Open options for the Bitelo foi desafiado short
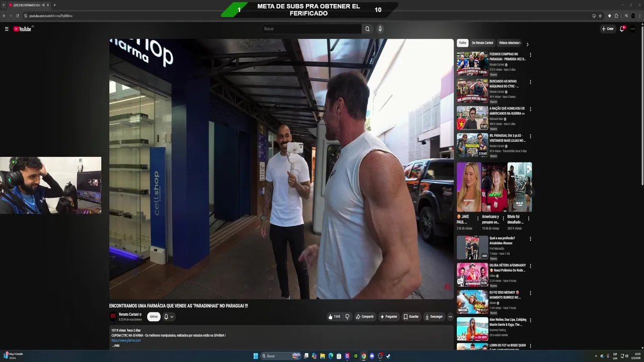644x362 pixels. 528,219
